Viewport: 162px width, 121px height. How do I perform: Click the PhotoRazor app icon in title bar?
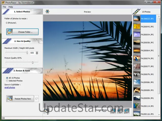click(x=3, y=3)
